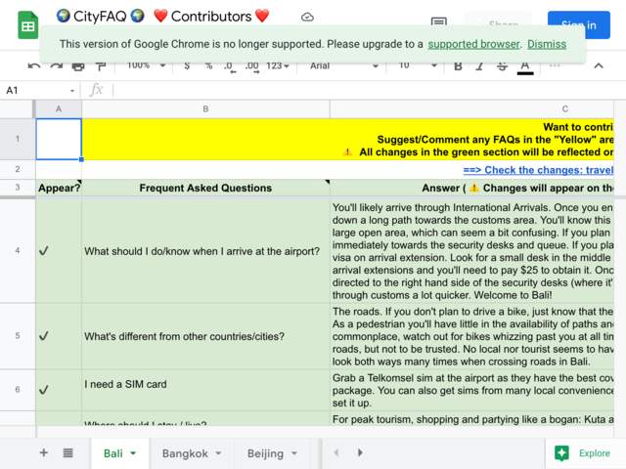
Task: Click checkmark in SIM card row
Action: click(43, 390)
